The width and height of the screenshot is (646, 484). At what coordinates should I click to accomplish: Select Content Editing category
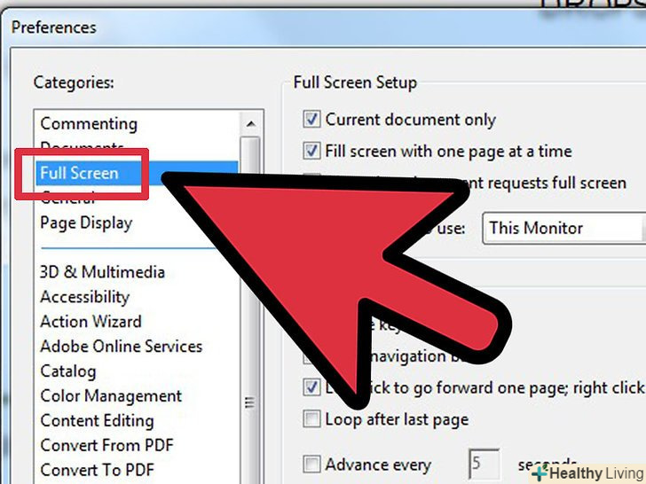click(98, 420)
